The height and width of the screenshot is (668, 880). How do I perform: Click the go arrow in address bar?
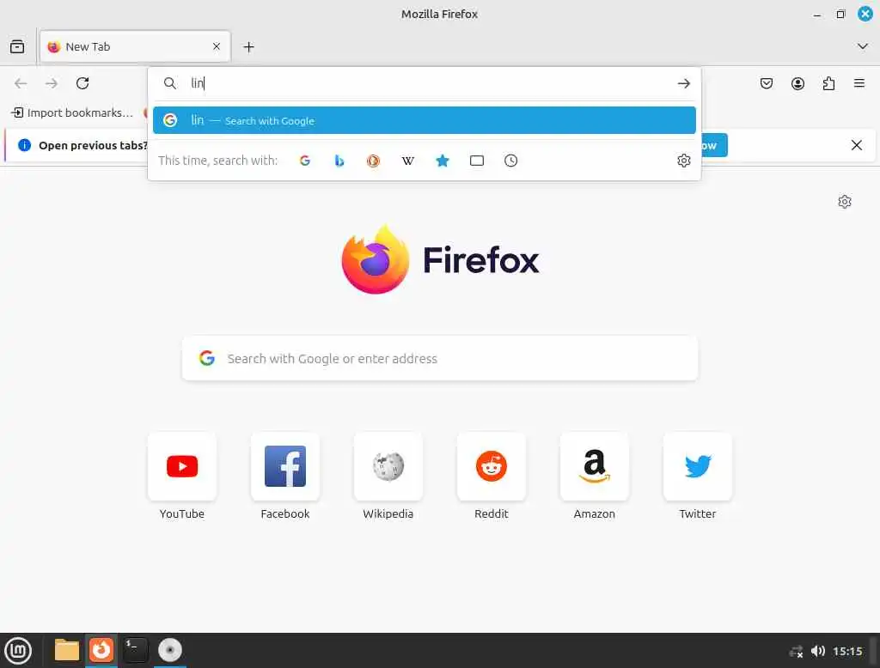click(x=683, y=83)
